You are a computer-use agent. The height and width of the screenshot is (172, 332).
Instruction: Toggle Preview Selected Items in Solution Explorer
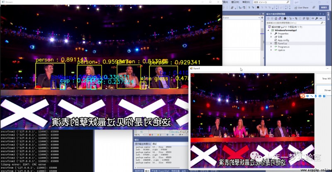320,18
